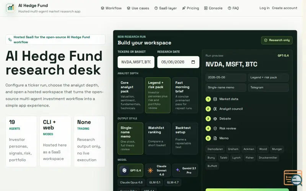Screen dimensions: 306x191
Task: Open the Workflow nav item
Action: point(111,8)
